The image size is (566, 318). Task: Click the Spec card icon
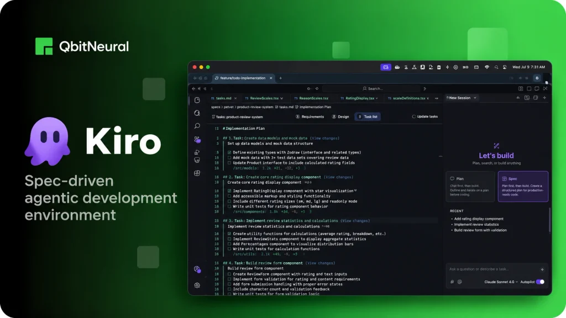click(504, 179)
